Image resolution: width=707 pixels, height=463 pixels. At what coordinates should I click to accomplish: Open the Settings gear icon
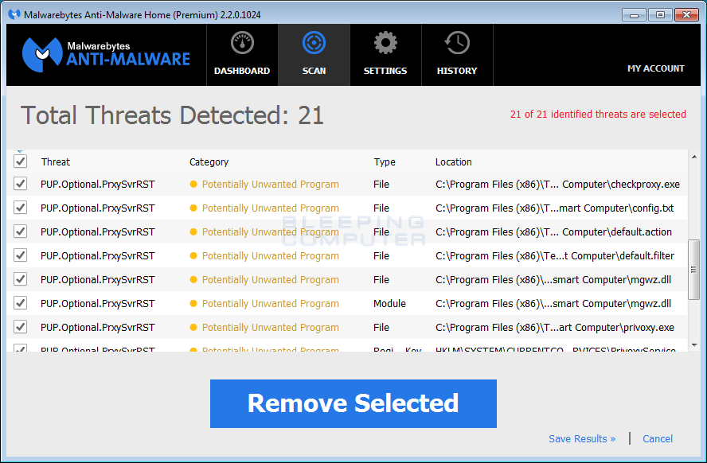[x=385, y=43]
